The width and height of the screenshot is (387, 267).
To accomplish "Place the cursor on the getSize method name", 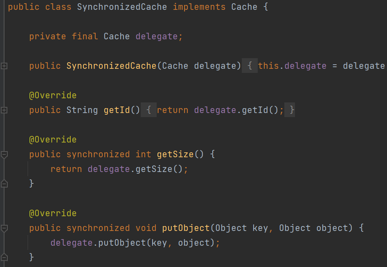I will (175, 154).
